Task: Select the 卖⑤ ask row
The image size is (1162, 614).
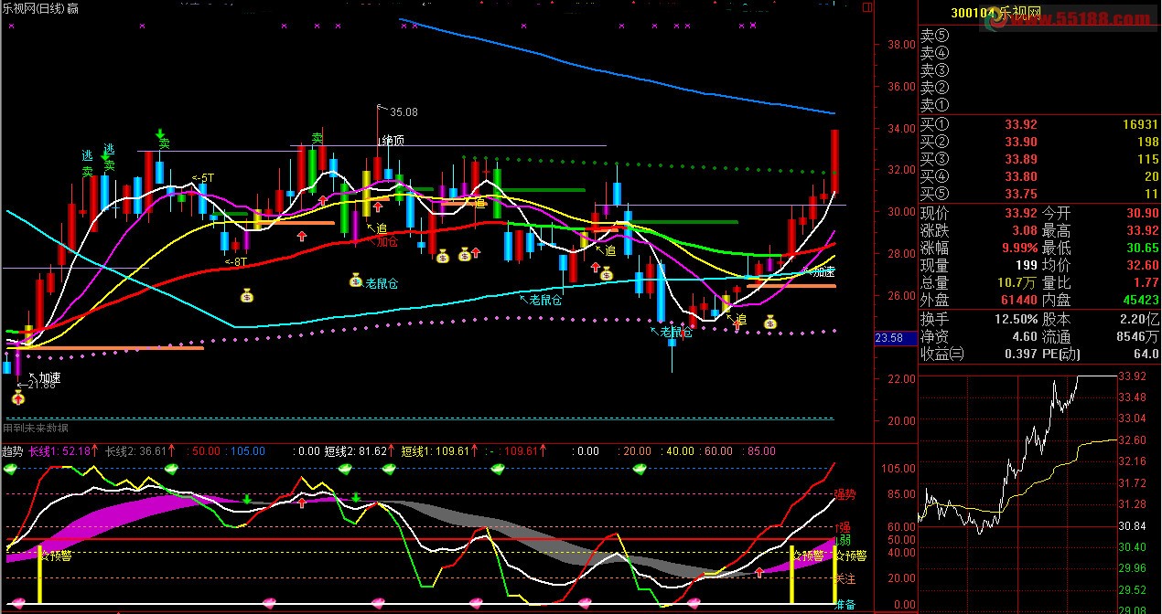Action: [1039, 36]
